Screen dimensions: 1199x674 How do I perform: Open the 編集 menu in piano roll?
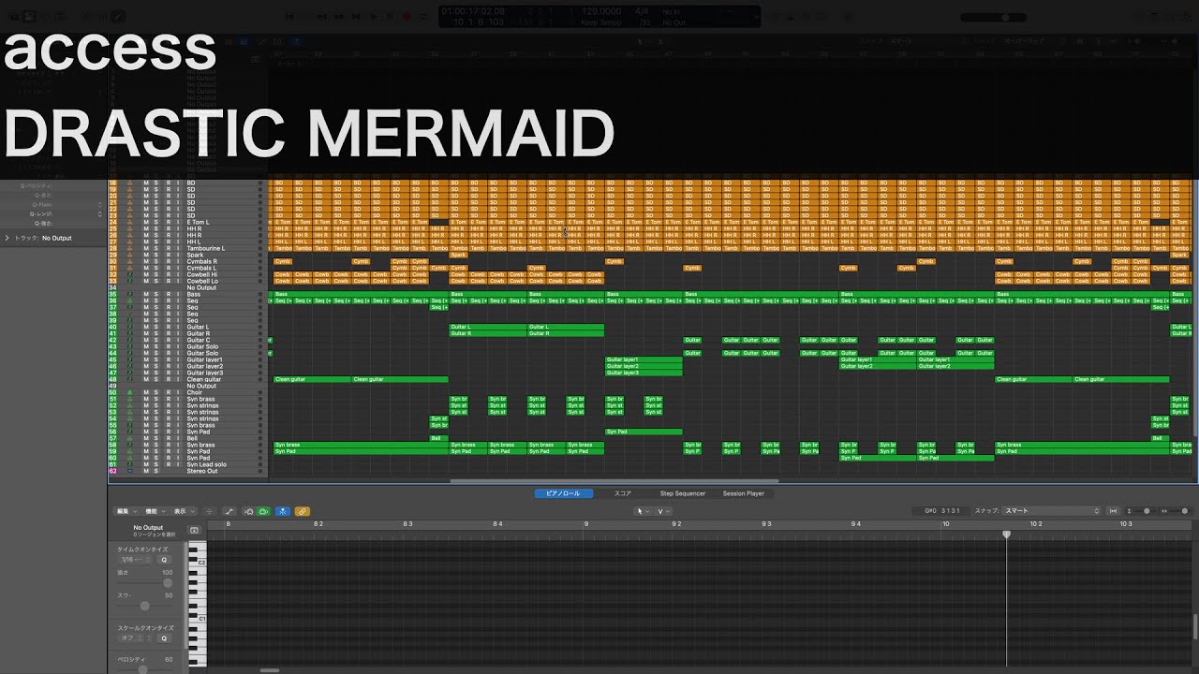click(x=126, y=511)
